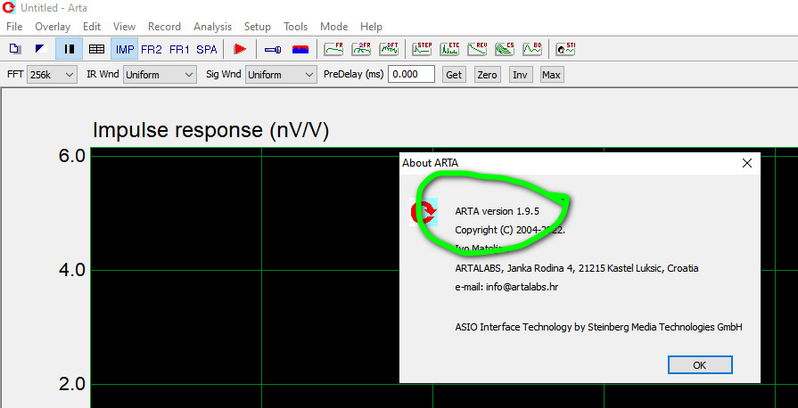The height and width of the screenshot is (408, 798).
Task: Toggle the black/white background color icon
Action: point(42,49)
